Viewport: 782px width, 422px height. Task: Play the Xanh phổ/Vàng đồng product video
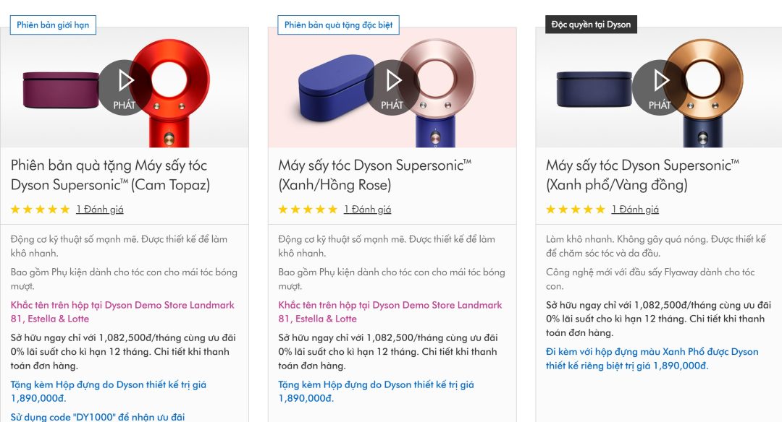[x=660, y=87]
